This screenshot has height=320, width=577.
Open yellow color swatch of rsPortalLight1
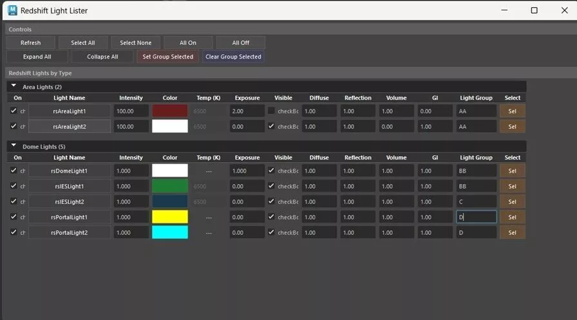[x=170, y=217]
